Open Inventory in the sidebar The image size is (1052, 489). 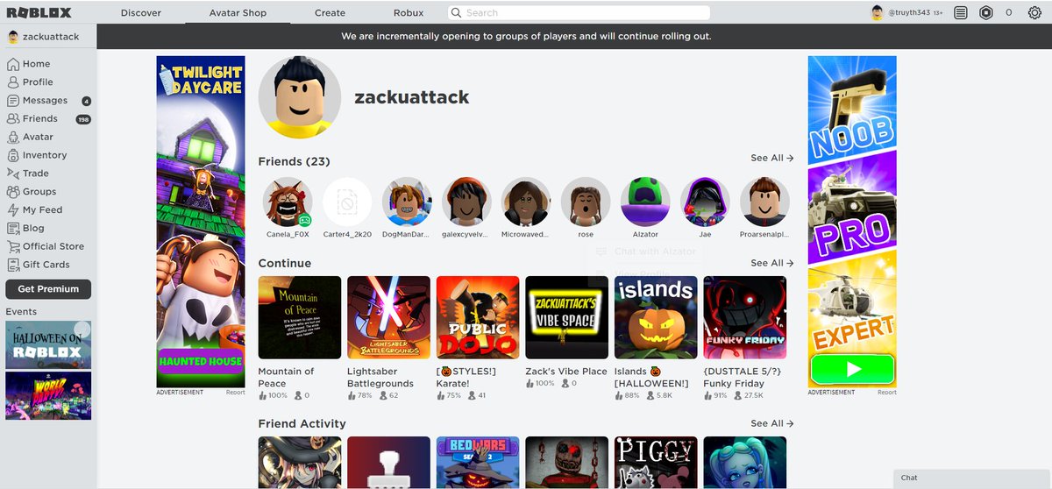tap(37, 156)
